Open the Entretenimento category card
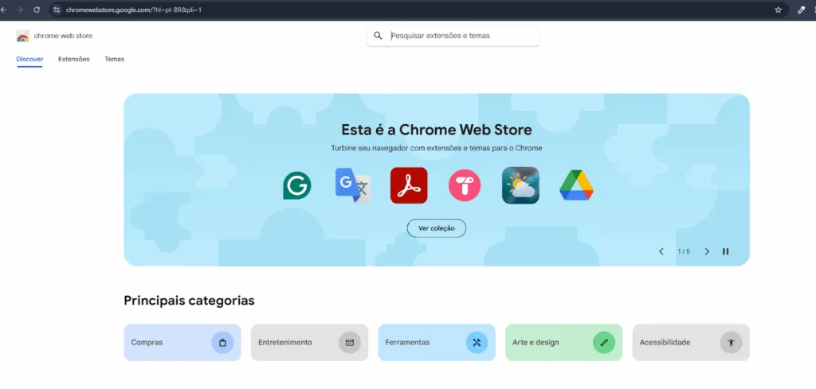This screenshot has width=816, height=389. 310,343
